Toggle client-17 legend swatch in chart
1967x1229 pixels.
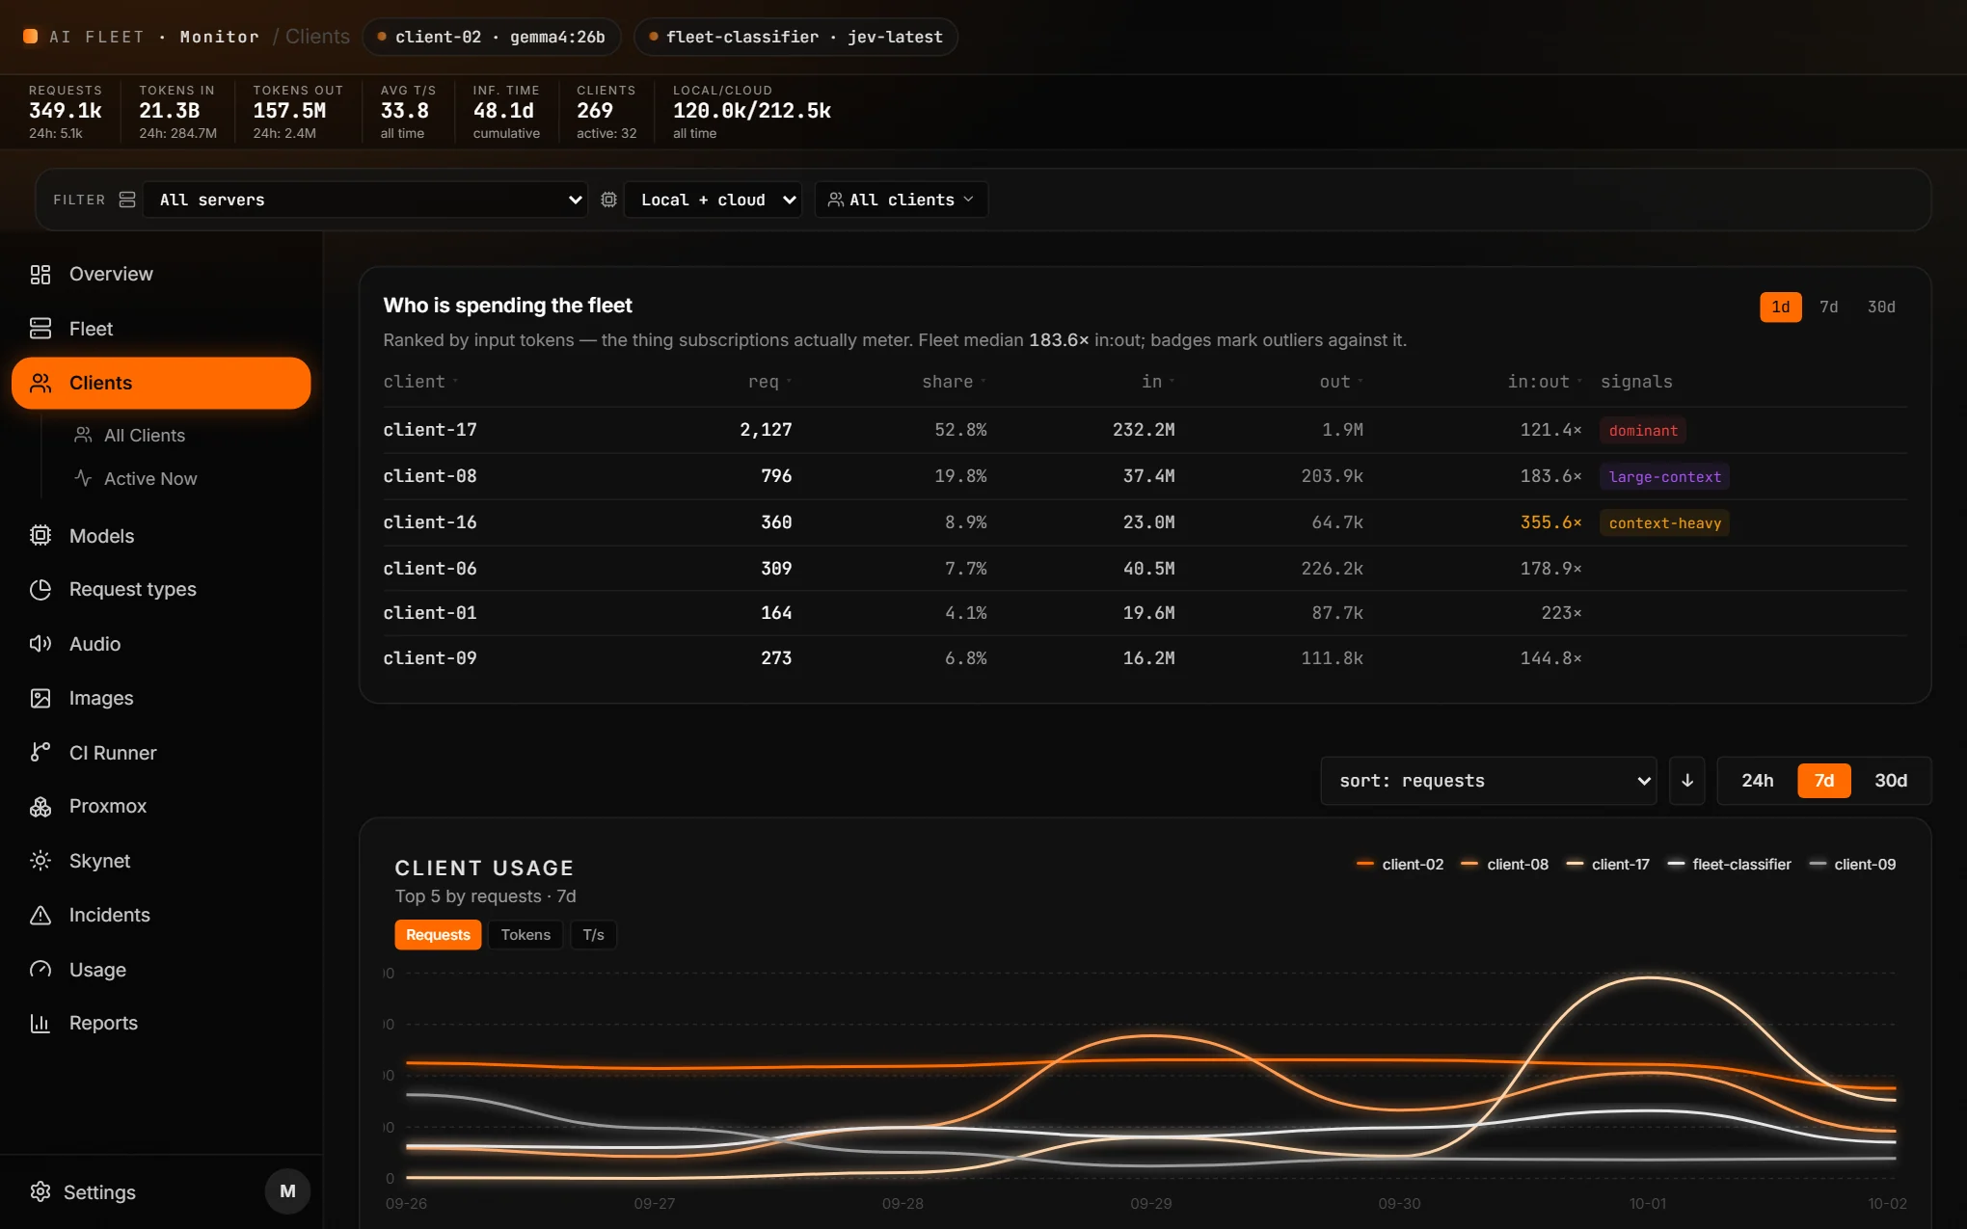[x=1575, y=865]
